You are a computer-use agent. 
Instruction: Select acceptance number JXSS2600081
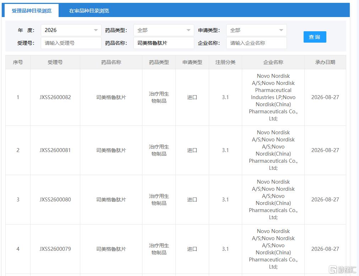point(55,150)
